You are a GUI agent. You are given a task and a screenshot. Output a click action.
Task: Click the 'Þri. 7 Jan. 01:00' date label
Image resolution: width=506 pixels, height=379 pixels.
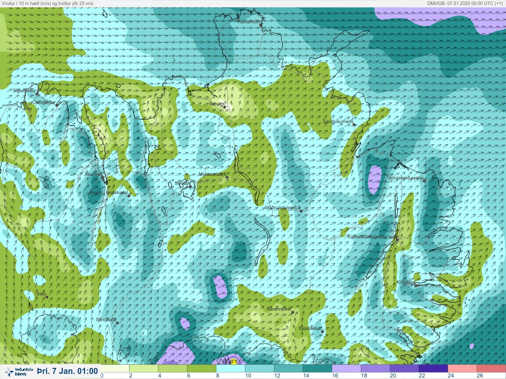pyautogui.click(x=67, y=371)
